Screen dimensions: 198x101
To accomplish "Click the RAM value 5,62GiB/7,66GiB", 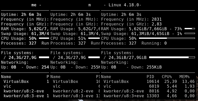I will click(x=148, y=29).
